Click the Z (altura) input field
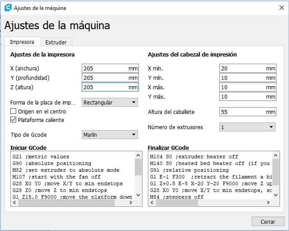289x231 pixels. tap(105, 87)
